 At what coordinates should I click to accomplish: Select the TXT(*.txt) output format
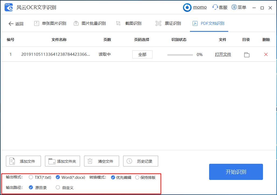pos(31,177)
